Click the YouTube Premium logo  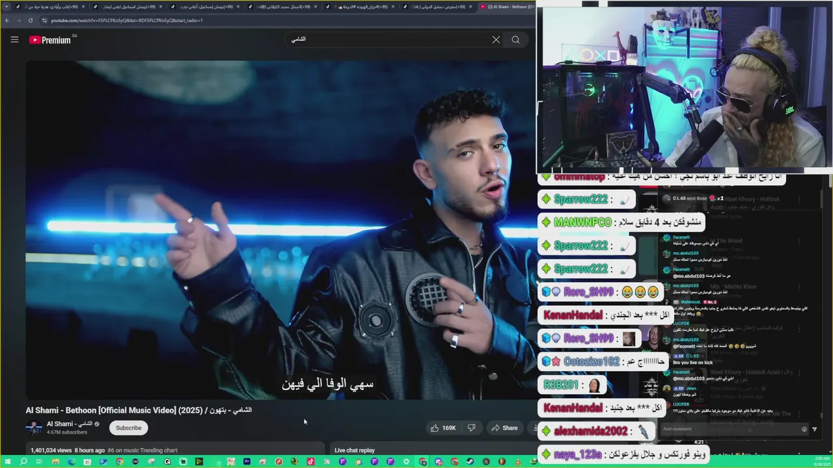pos(50,40)
